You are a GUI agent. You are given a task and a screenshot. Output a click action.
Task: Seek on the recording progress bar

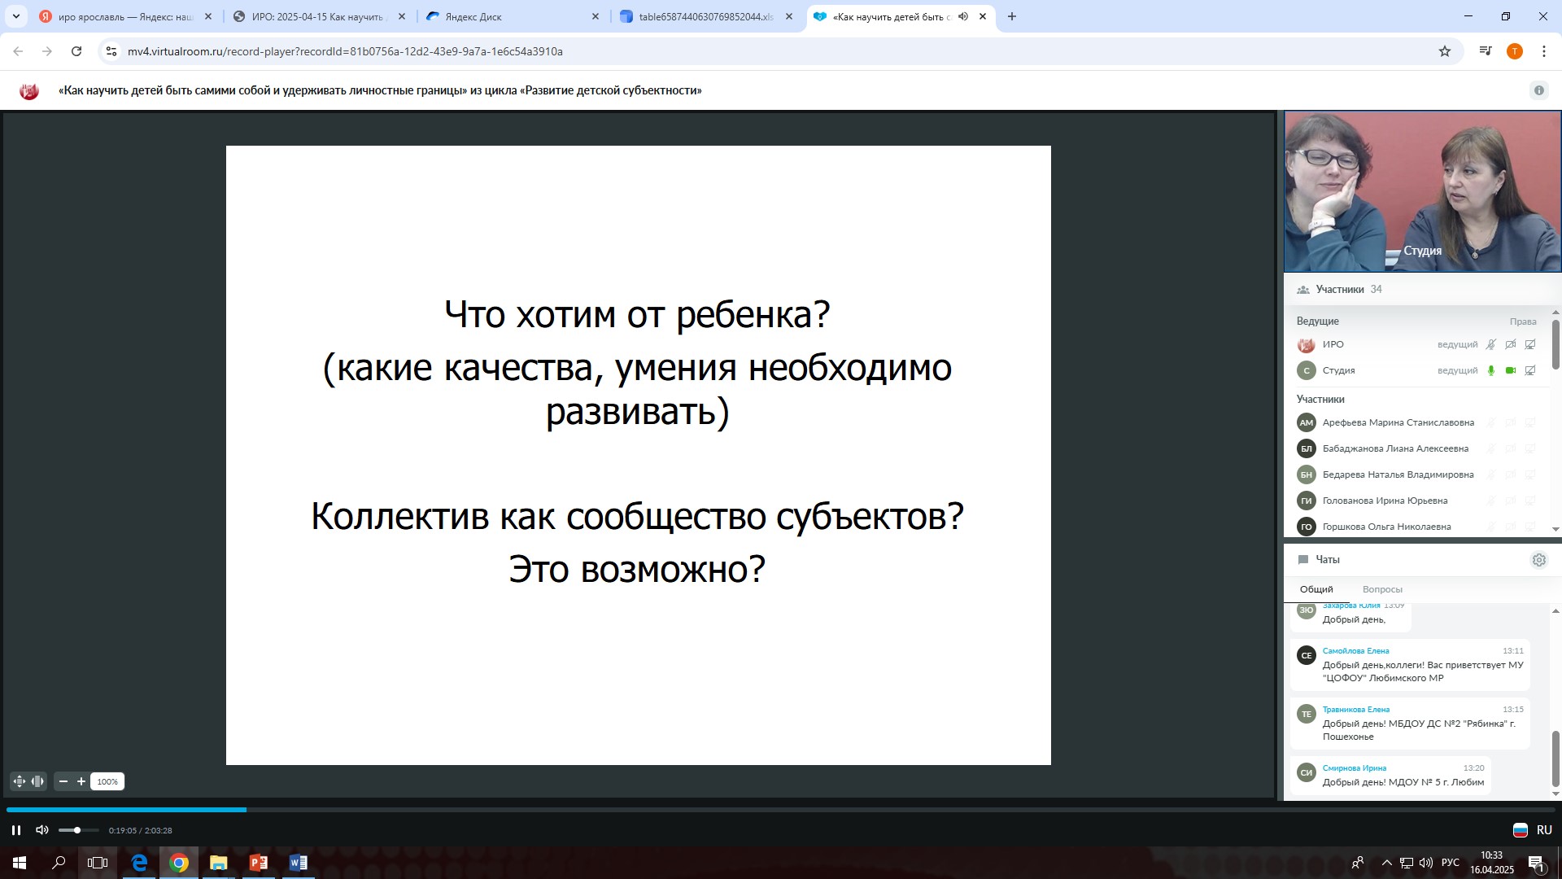coord(781,810)
